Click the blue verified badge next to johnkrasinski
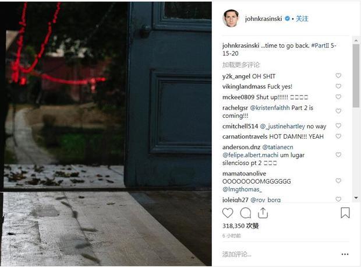 click(x=287, y=19)
